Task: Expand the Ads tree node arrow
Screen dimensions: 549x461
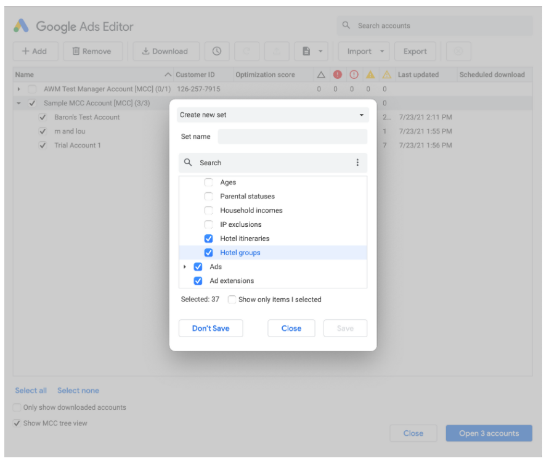Action: click(184, 267)
